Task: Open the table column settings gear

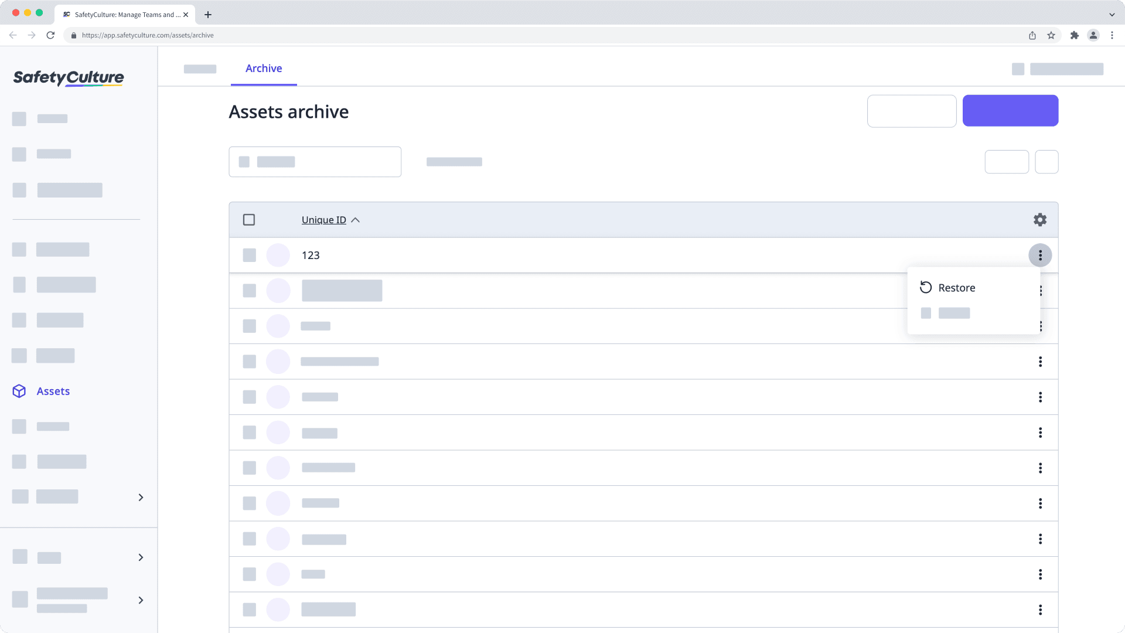Action: [1040, 219]
